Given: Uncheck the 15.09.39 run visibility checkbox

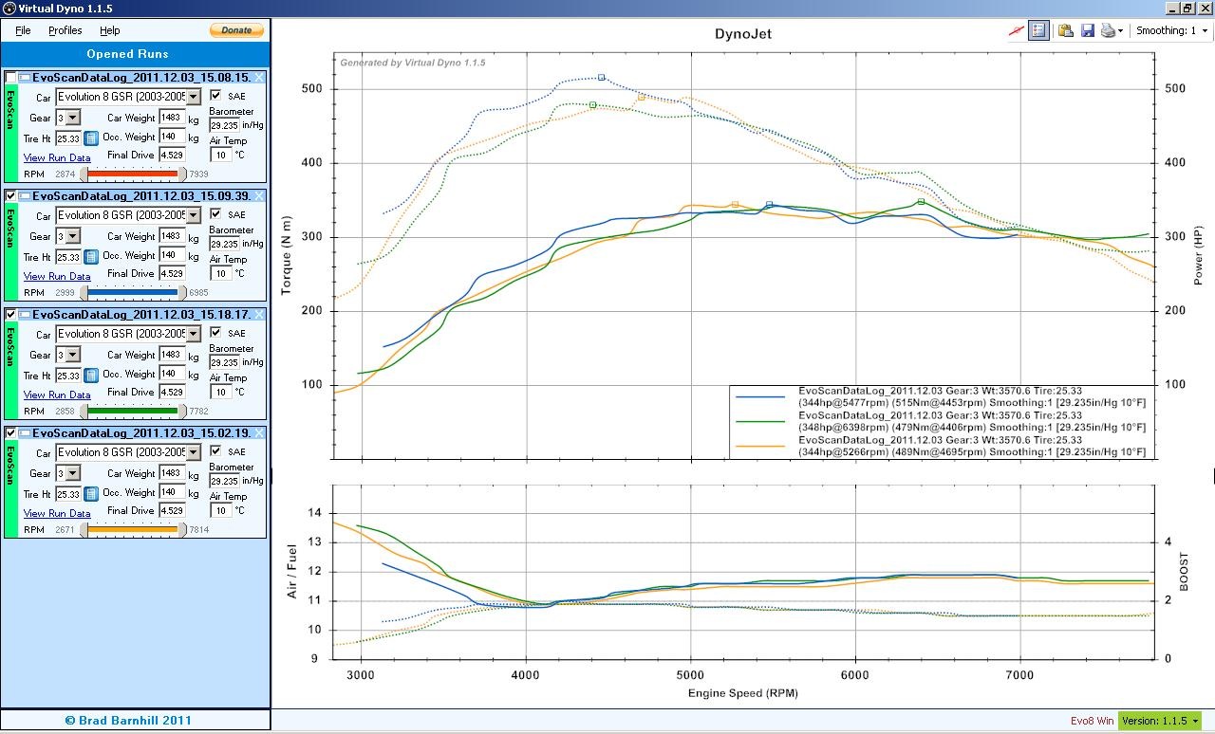Looking at the screenshot, I should pyautogui.click(x=10, y=195).
